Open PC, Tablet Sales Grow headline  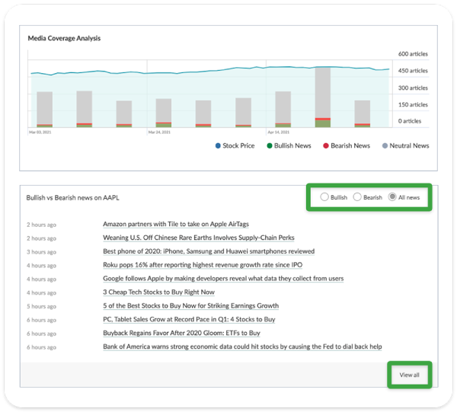coord(189,319)
